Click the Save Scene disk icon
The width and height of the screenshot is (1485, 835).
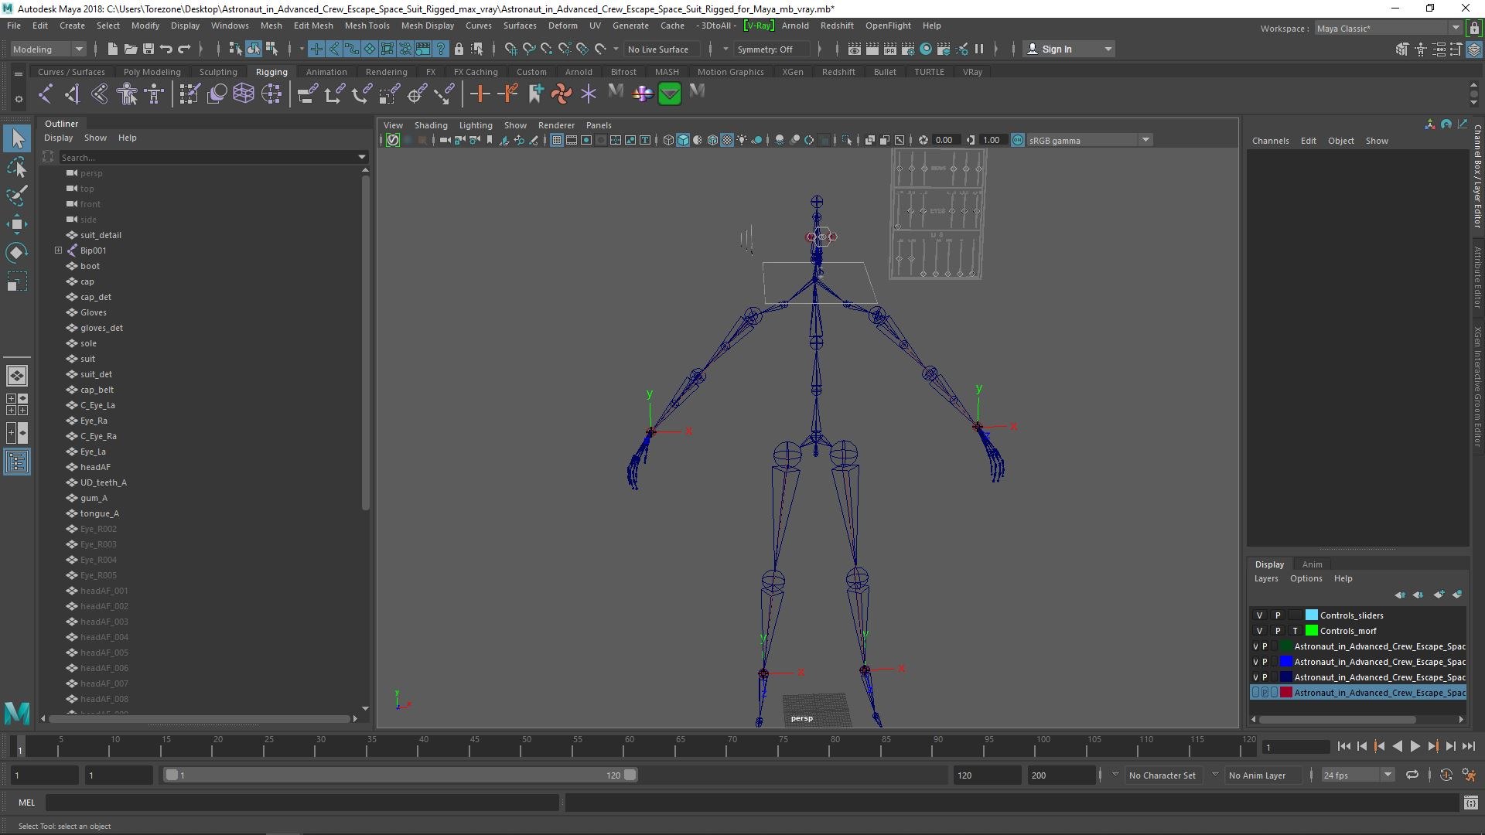[x=148, y=49]
